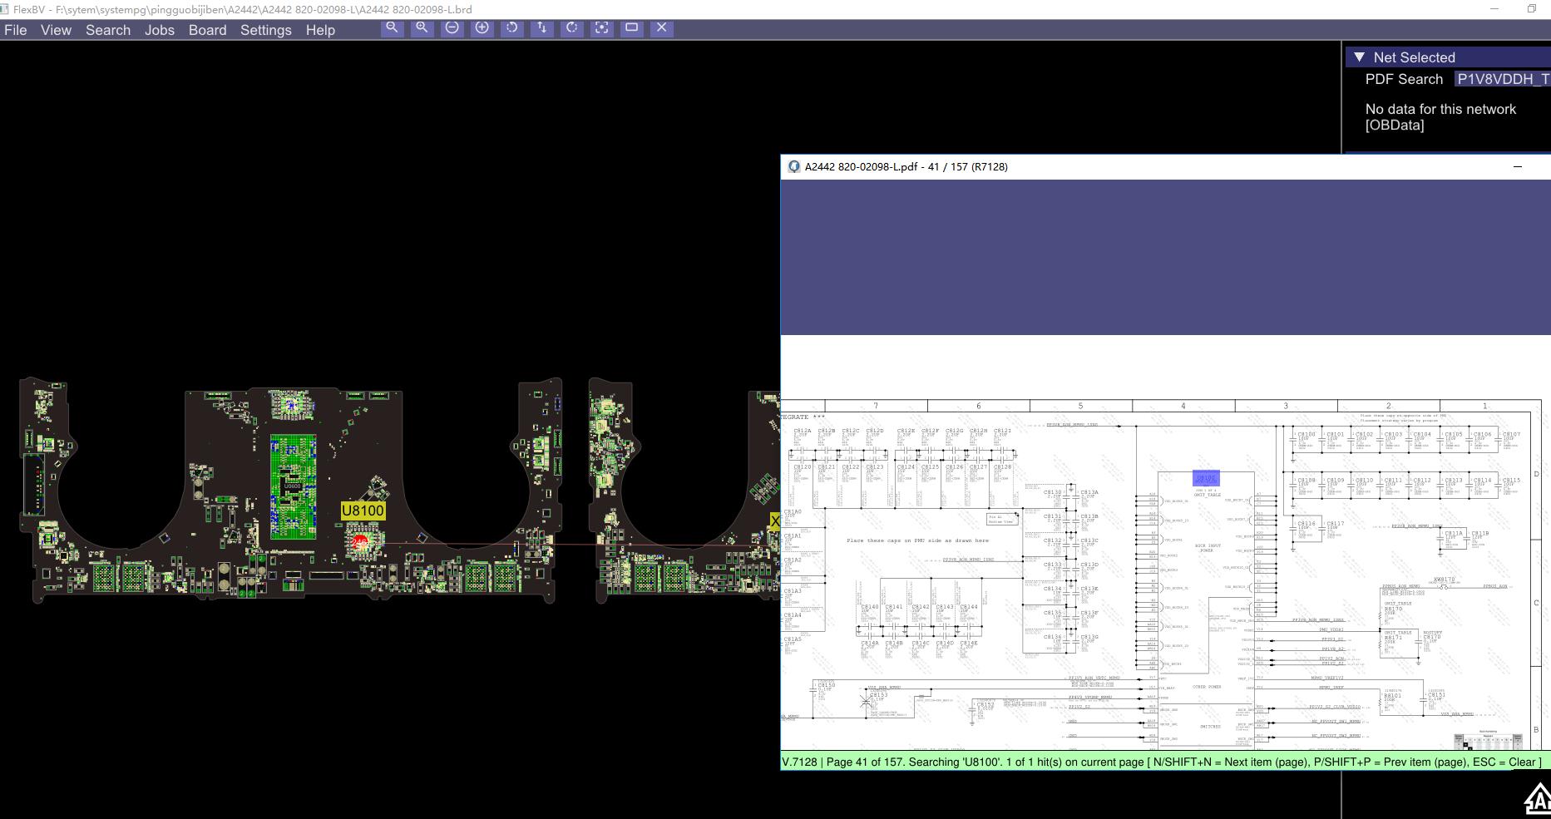1551x819 pixels.
Task: Click the PDF viewer window icon
Action: click(793, 166)
